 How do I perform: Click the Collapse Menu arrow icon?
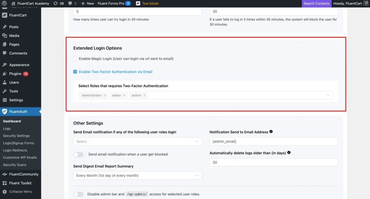point(4,192)
